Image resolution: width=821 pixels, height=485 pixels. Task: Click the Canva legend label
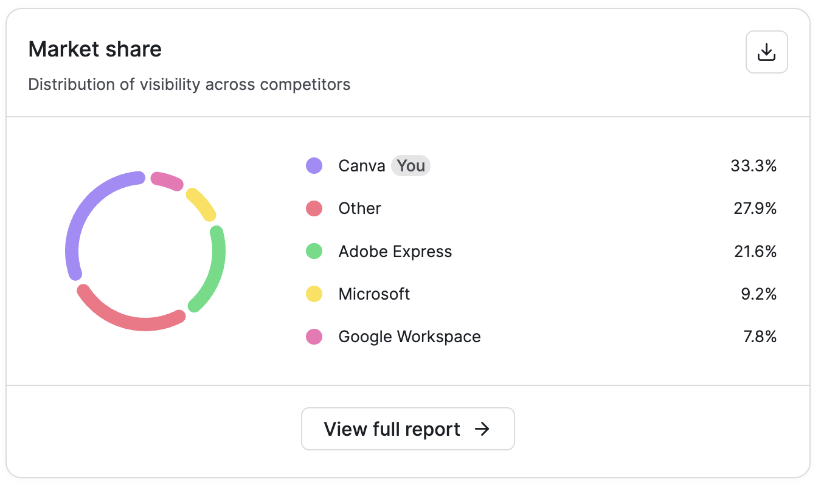pyautogui.click(x=362, y=166)
